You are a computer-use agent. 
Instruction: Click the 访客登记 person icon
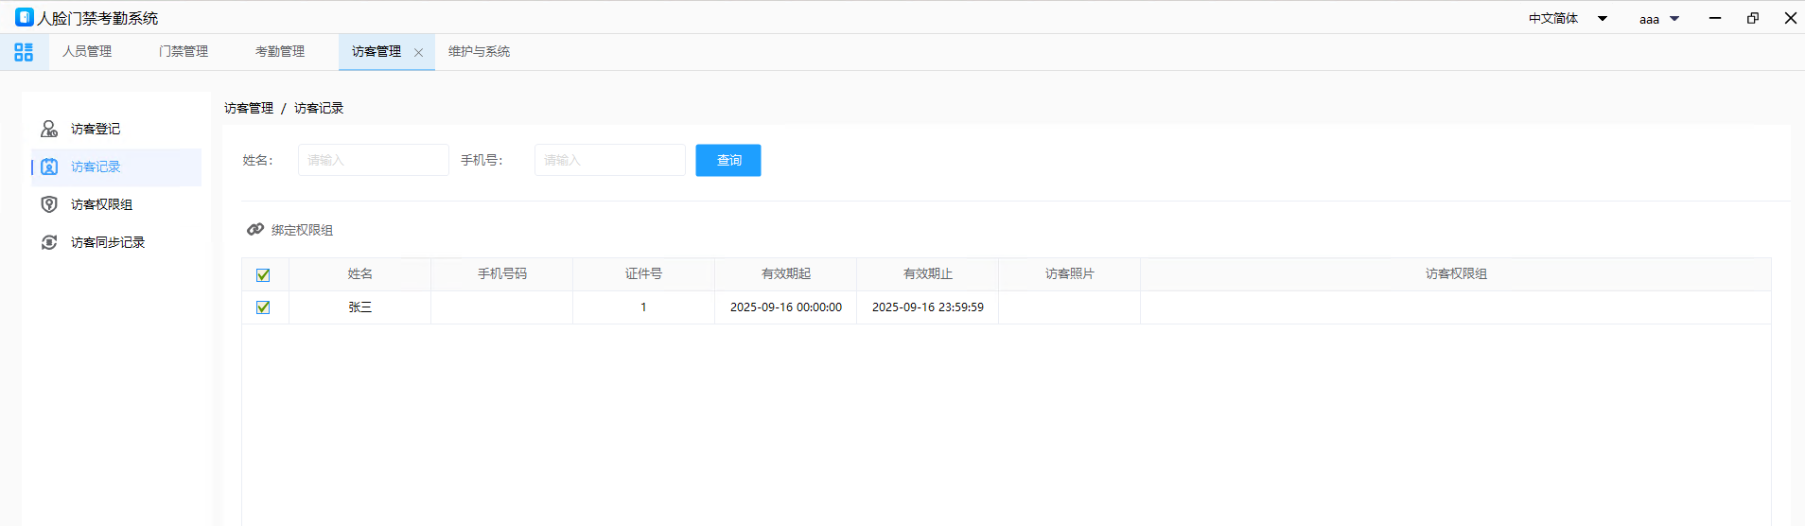[x=49, y=129]
